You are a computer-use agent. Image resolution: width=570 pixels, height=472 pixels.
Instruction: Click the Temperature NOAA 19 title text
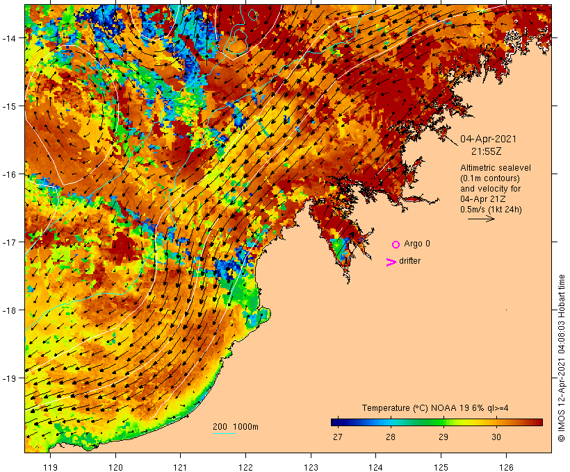pyautogui.click(x=435, y=408)
